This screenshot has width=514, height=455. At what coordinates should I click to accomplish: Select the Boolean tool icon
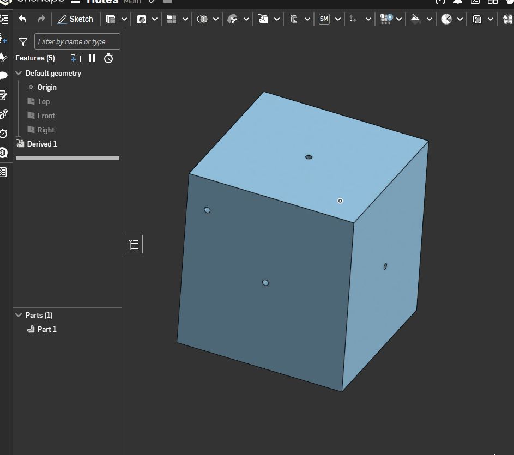[x=202, y=19]
